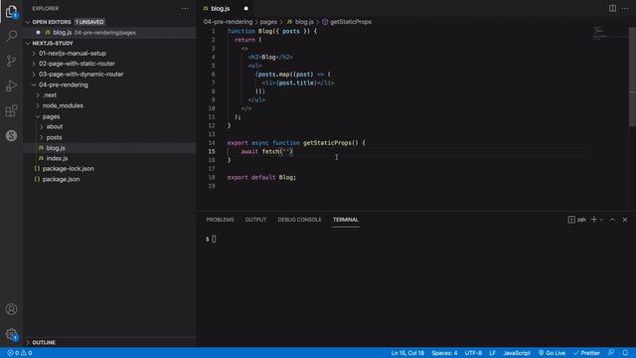Expand the .next folder
The width and height of the screenshot is (636, 358).
coord(50,95)
